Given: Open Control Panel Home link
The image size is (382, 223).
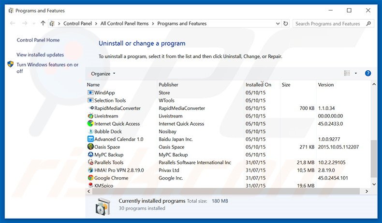Looking at the screenshot, I should [38, 40].
